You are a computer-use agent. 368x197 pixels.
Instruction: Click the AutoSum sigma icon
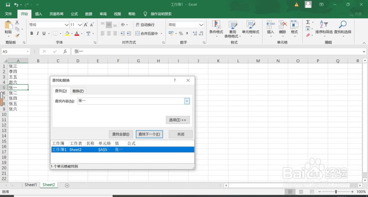point(308,22)
